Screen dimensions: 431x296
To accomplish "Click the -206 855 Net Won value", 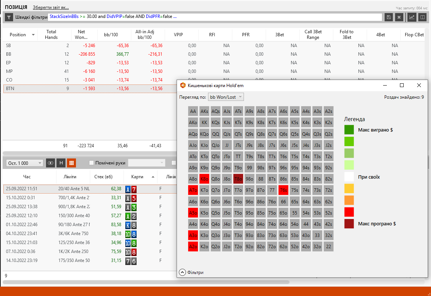I will click(87, 54).
